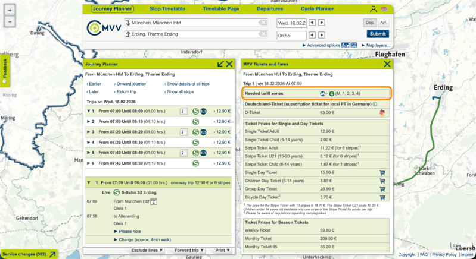This screenshot has height=259, width=476.
Task: Switch language via the UK flag
Action: coord(384,10)
